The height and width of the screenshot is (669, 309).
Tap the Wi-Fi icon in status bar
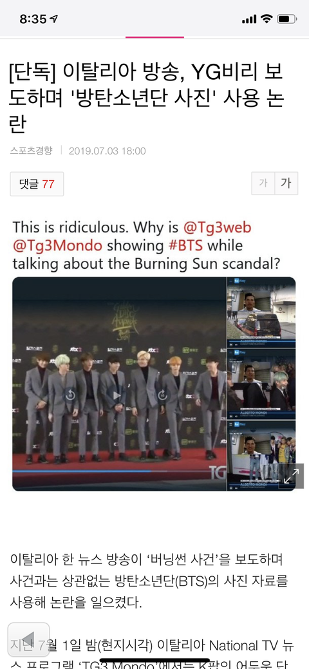(267, 19)
